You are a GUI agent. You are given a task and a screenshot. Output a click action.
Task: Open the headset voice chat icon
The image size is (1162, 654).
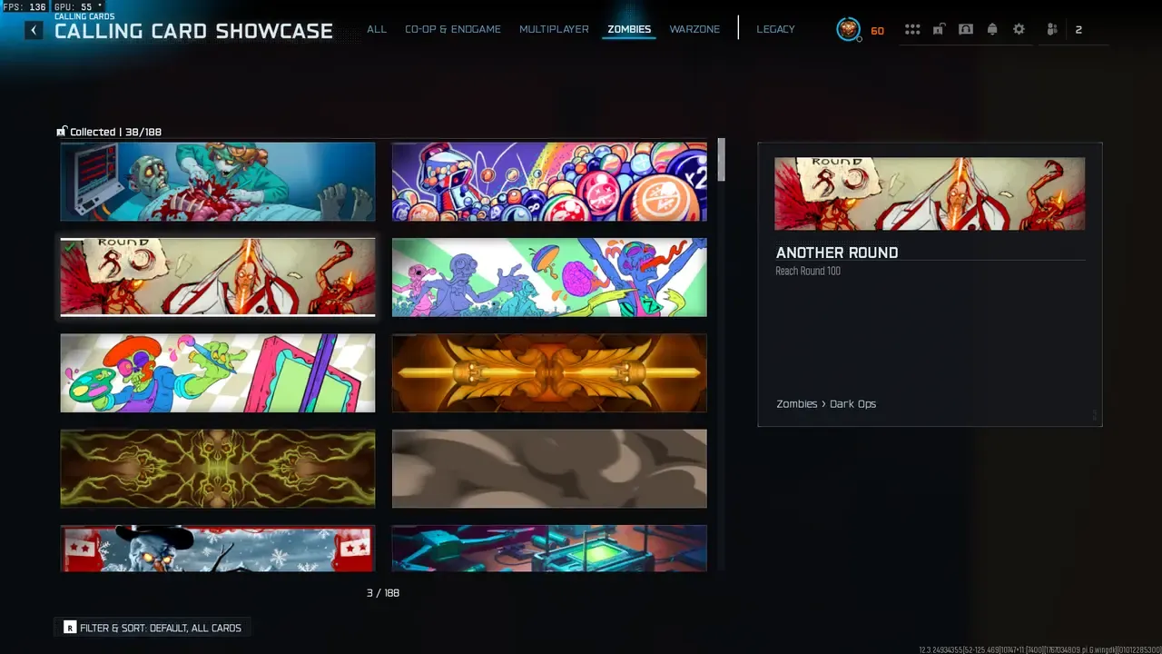point(966,30)
